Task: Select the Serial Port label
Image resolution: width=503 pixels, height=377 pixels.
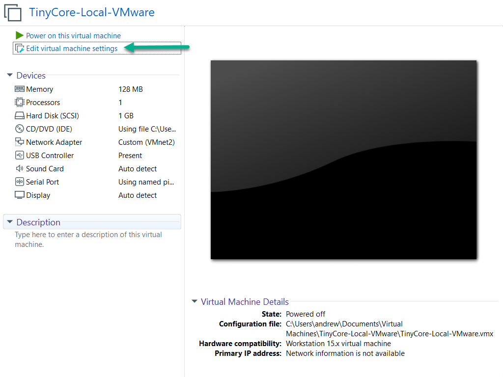Action: point(42,182)
